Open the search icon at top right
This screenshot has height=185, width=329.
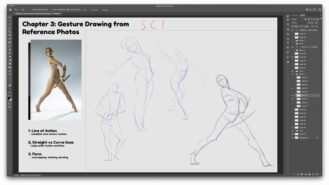[311, 10]
